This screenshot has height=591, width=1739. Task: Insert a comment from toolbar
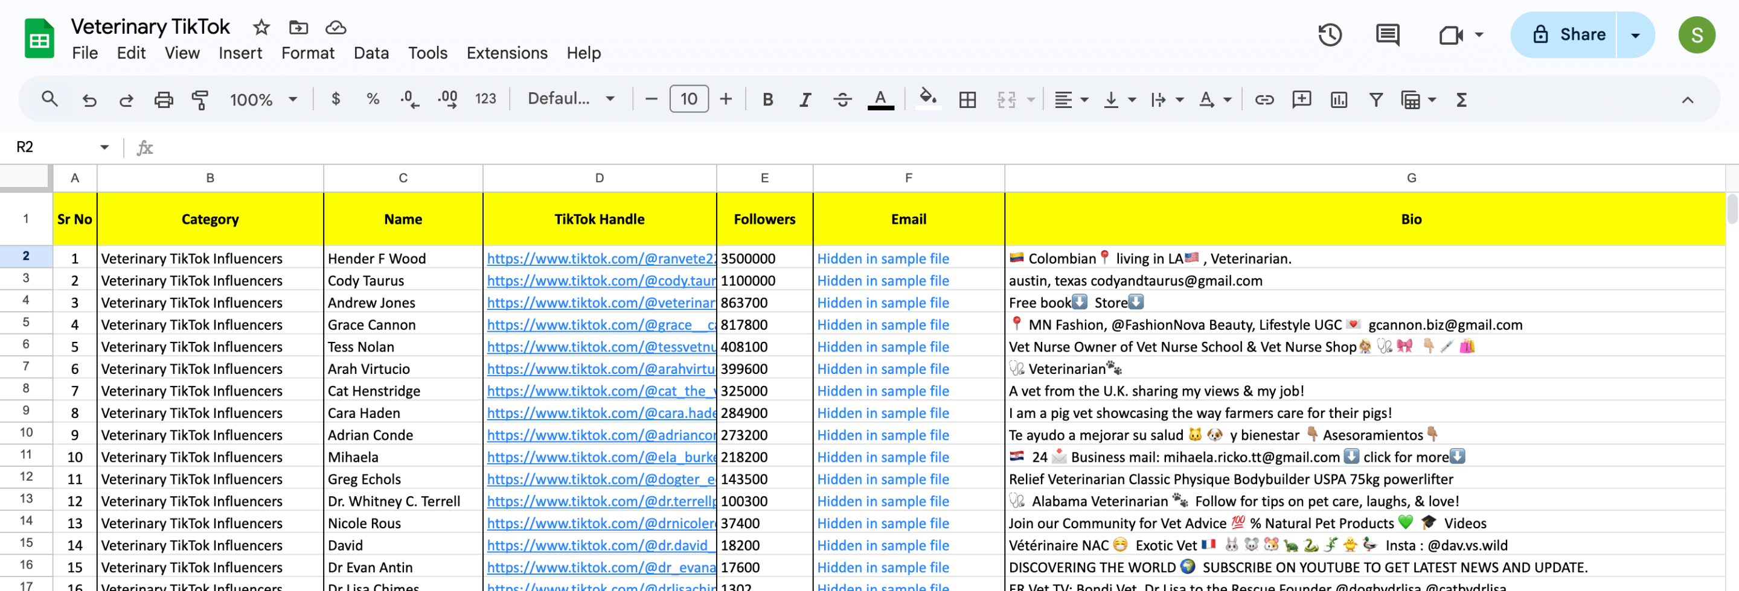coord(1301,100)
